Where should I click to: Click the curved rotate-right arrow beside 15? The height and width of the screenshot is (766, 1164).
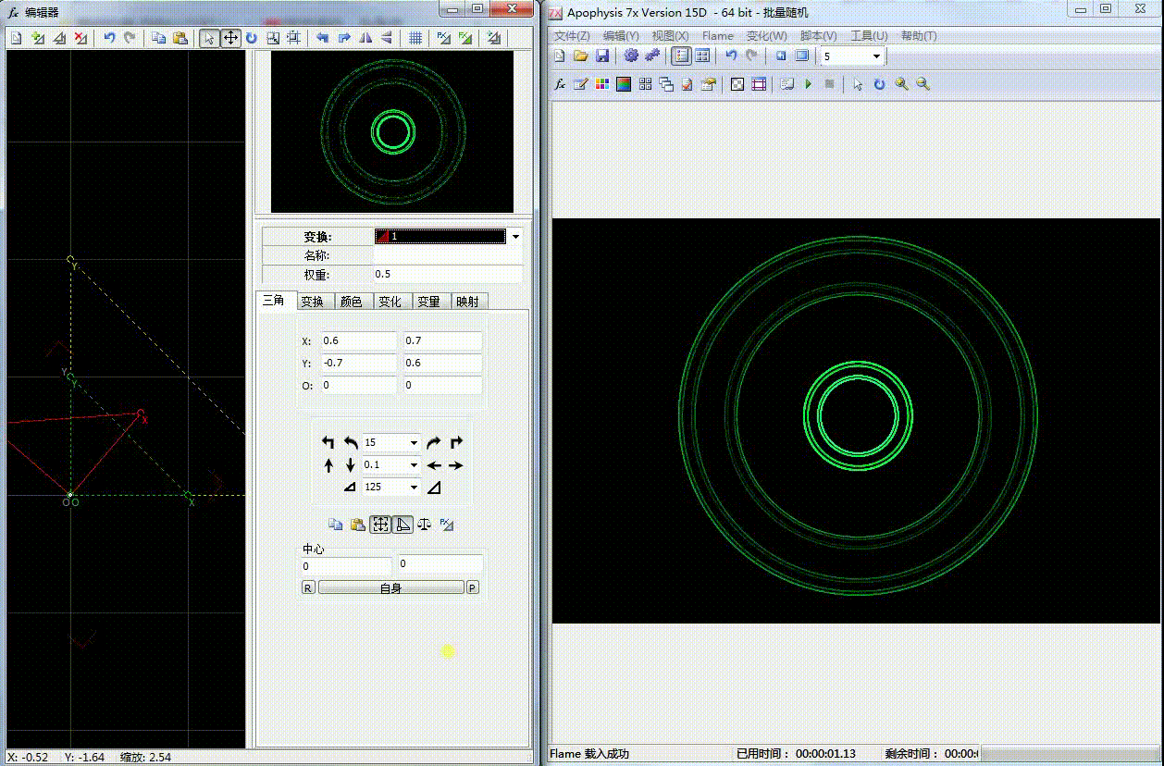432,442
